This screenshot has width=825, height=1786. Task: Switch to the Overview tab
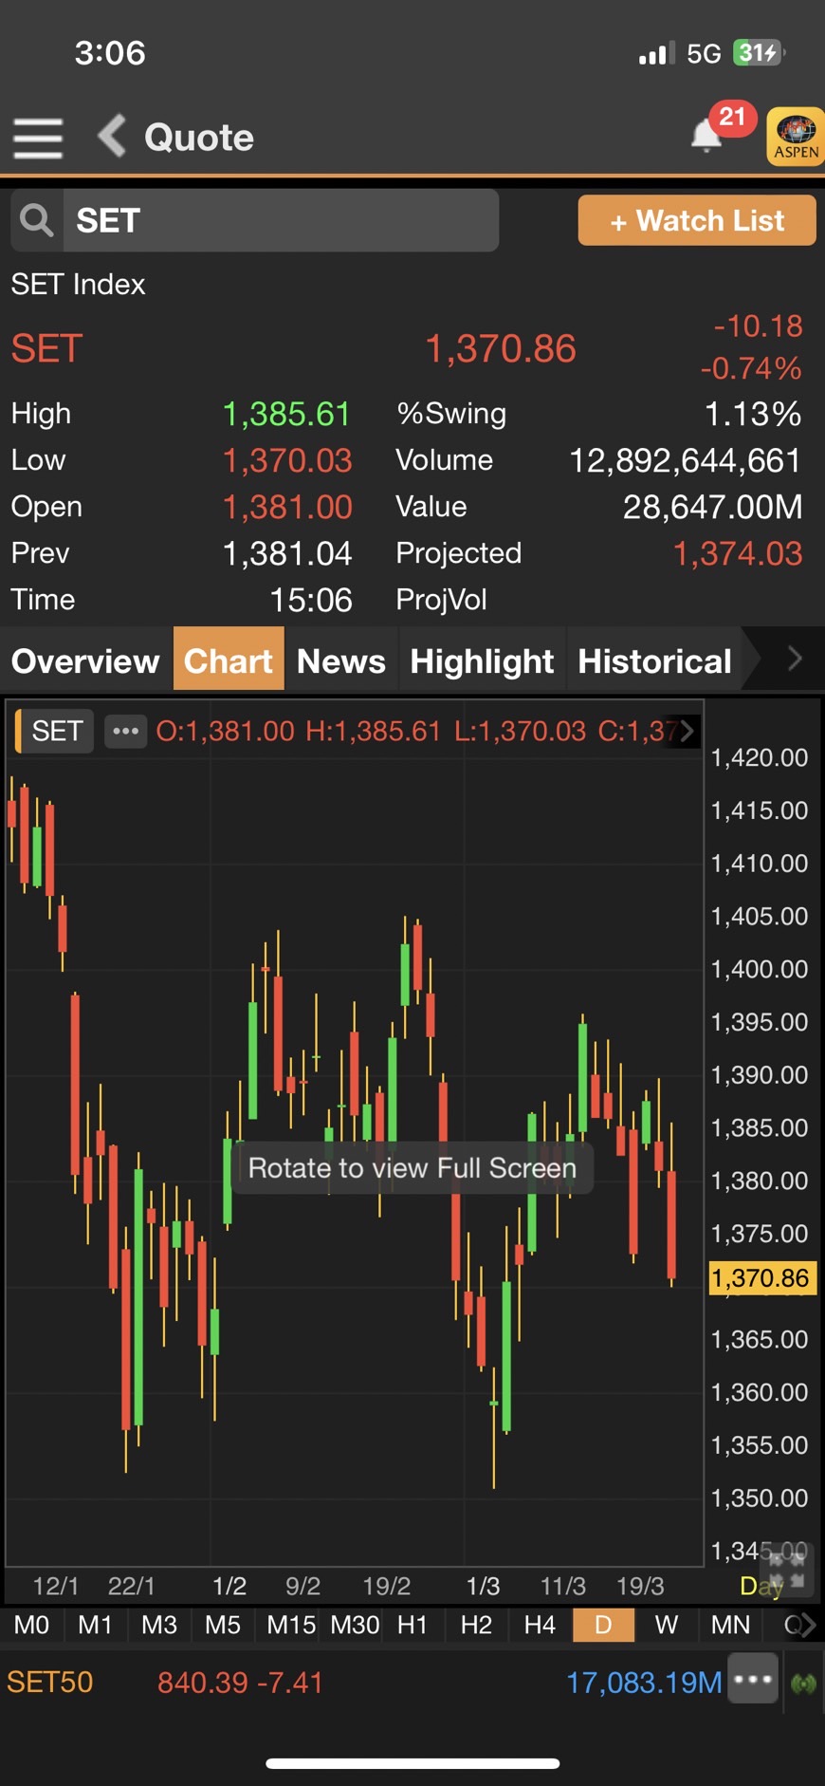click(85, 660)
